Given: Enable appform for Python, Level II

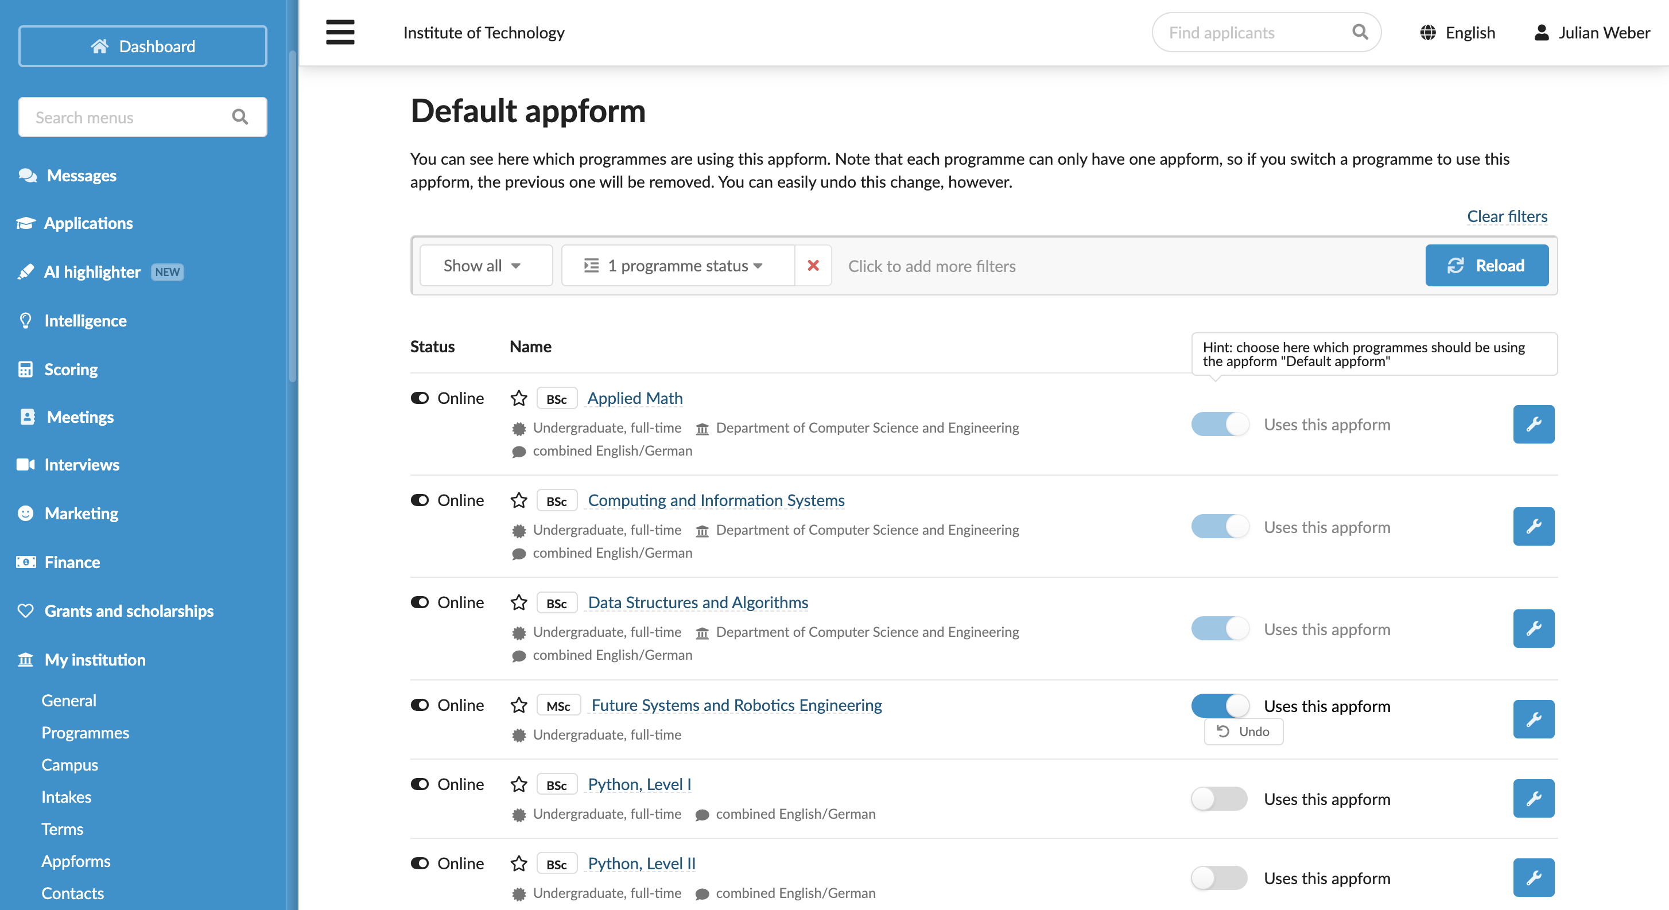Looking at the screenshot, I should 1220,878.
